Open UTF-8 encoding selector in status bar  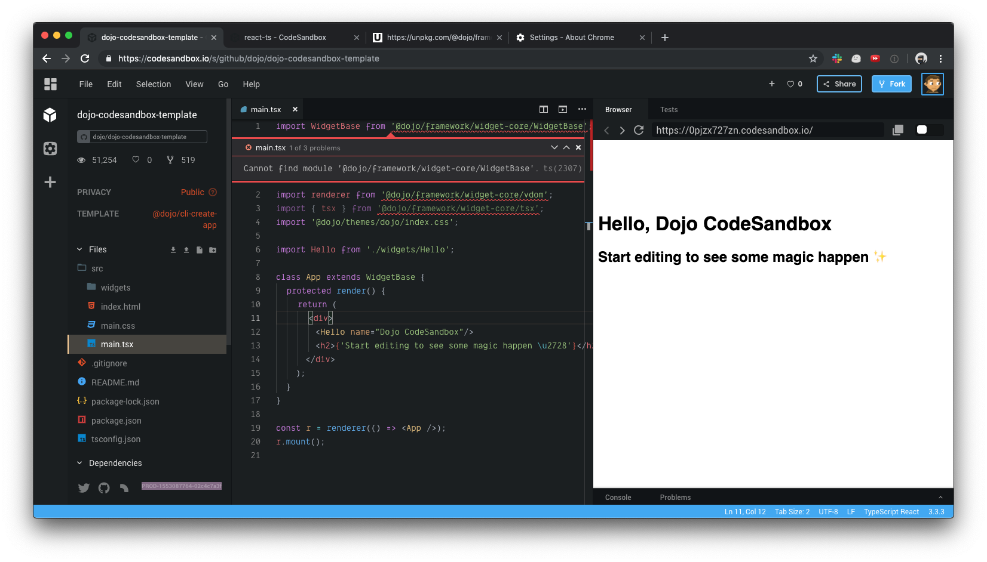click(x=828, y=512)
